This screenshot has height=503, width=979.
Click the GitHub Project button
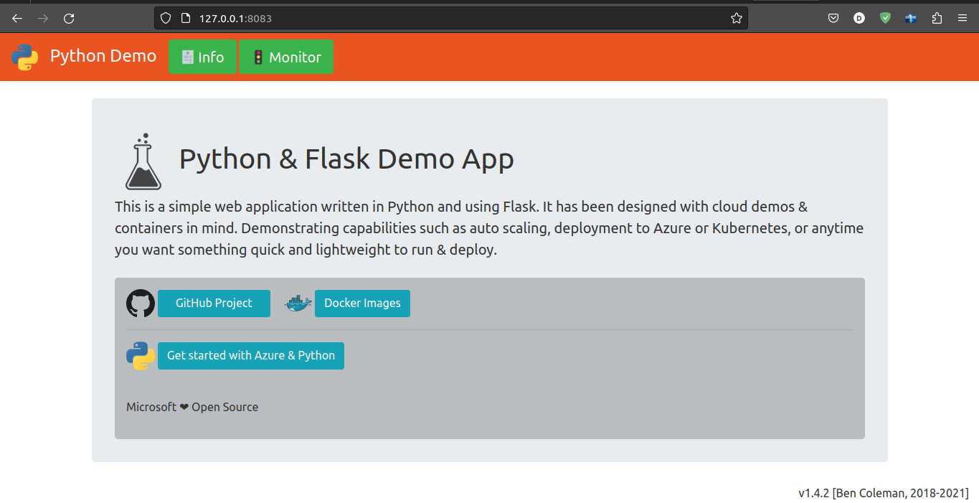(x=214, y=304)
